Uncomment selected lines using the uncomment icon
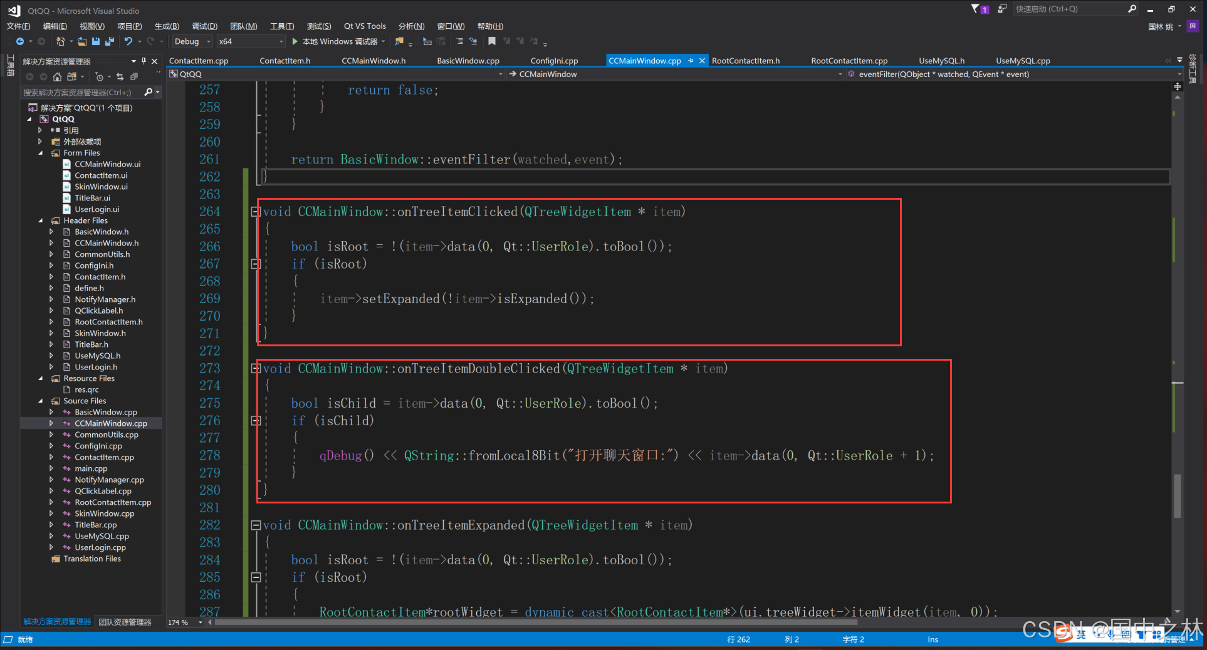The image size is (1207, 650). (473, 41)
